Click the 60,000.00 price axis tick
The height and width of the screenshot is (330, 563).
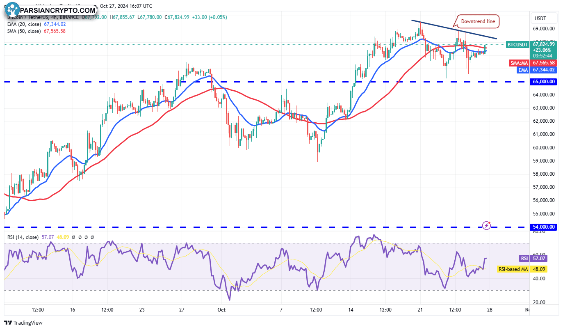tap(544, 147)
